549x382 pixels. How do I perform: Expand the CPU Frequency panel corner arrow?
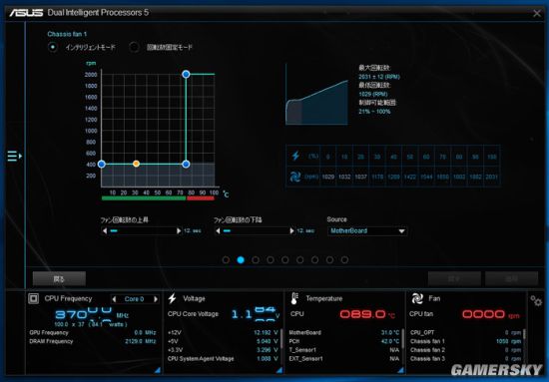[x=157, y=370]
